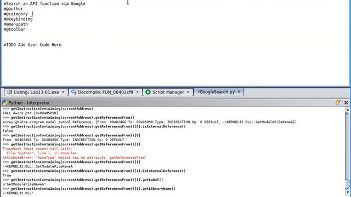
Task: Click output u'GetModuleFileNameA'
Action: tap(24, 184)
